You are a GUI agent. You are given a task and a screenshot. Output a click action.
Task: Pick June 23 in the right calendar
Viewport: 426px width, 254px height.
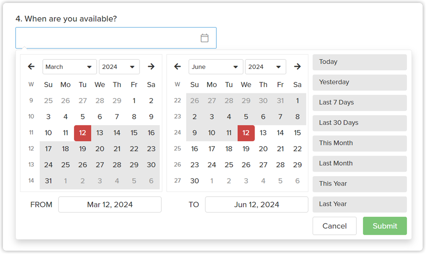pyautogui.click(x=195, y=165)
